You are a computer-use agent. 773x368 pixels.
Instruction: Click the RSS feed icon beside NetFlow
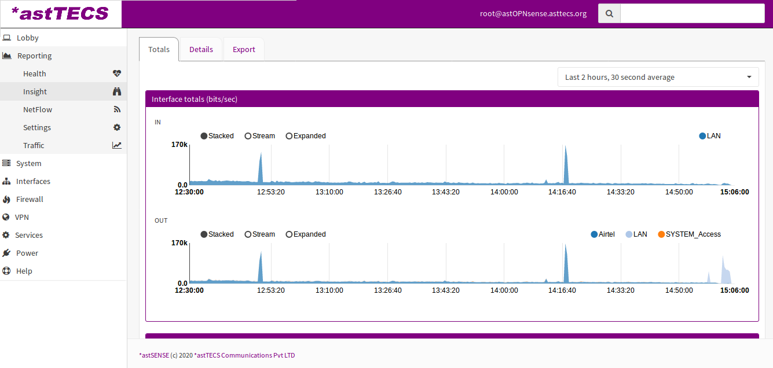click(x=117, y=109)
